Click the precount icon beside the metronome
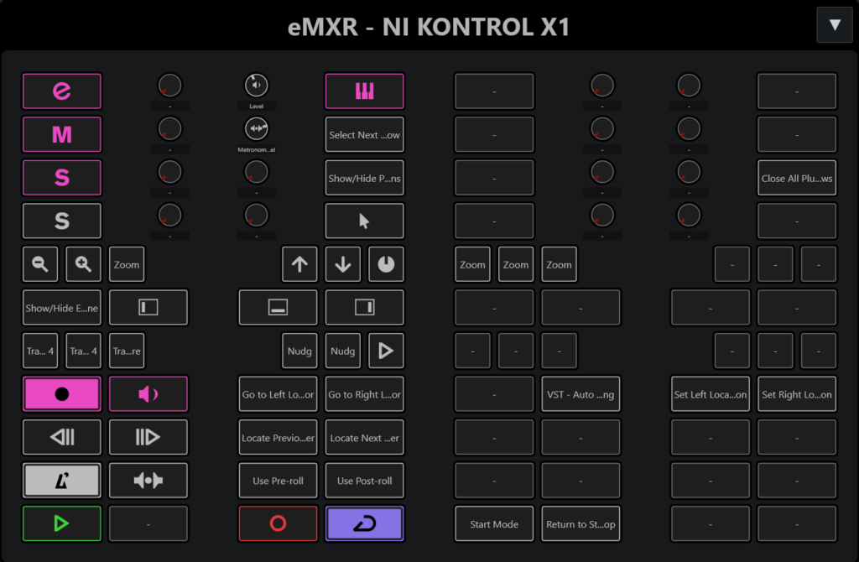The image size is (859, 562). click(x=148, y=481)
